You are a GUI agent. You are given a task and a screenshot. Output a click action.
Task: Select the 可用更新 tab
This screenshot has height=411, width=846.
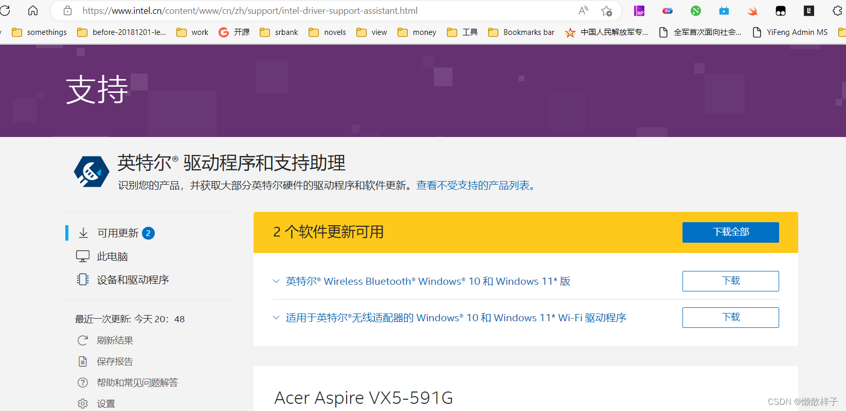click(x=118, y=233)
